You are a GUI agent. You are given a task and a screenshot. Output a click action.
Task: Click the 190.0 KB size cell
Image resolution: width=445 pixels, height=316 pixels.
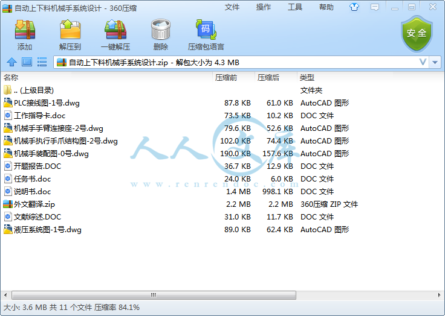236,153
